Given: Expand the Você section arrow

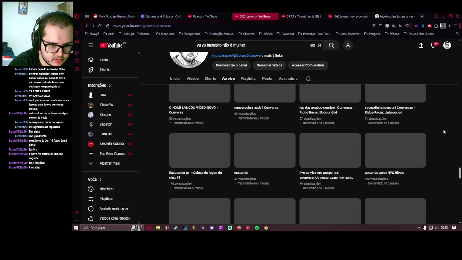Looking at the screenshot, I should [x=101, y=179].
